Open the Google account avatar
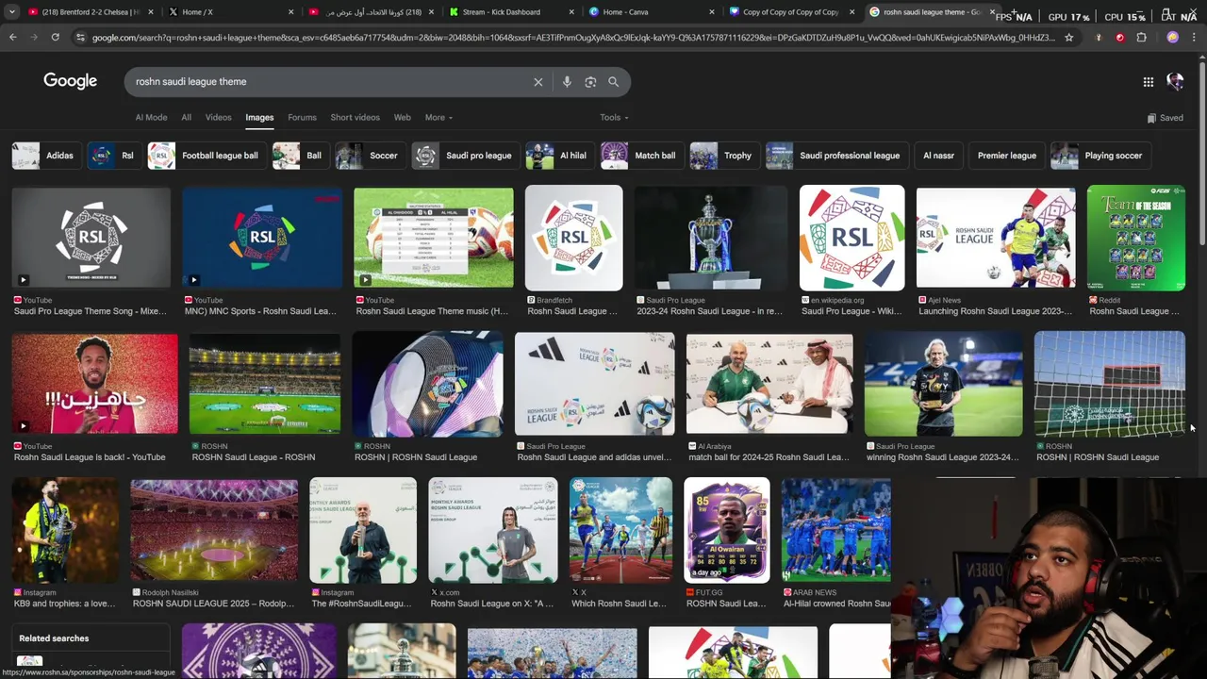 pyautogui.click(x=1175, y=82)
